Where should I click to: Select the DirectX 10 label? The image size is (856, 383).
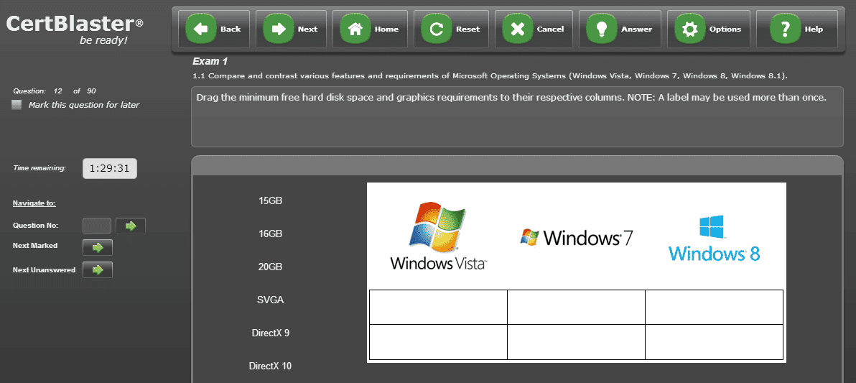(270, 366)
